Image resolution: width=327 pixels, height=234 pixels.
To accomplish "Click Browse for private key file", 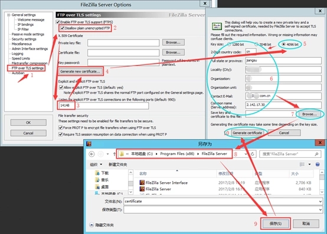I will [173, 42].
